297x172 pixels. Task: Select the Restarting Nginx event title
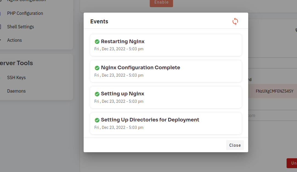tap(123, 41)
